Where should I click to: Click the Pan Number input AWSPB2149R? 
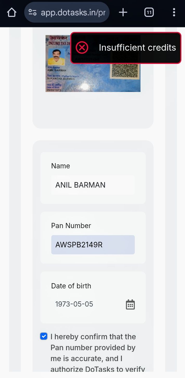click(93, 245)
